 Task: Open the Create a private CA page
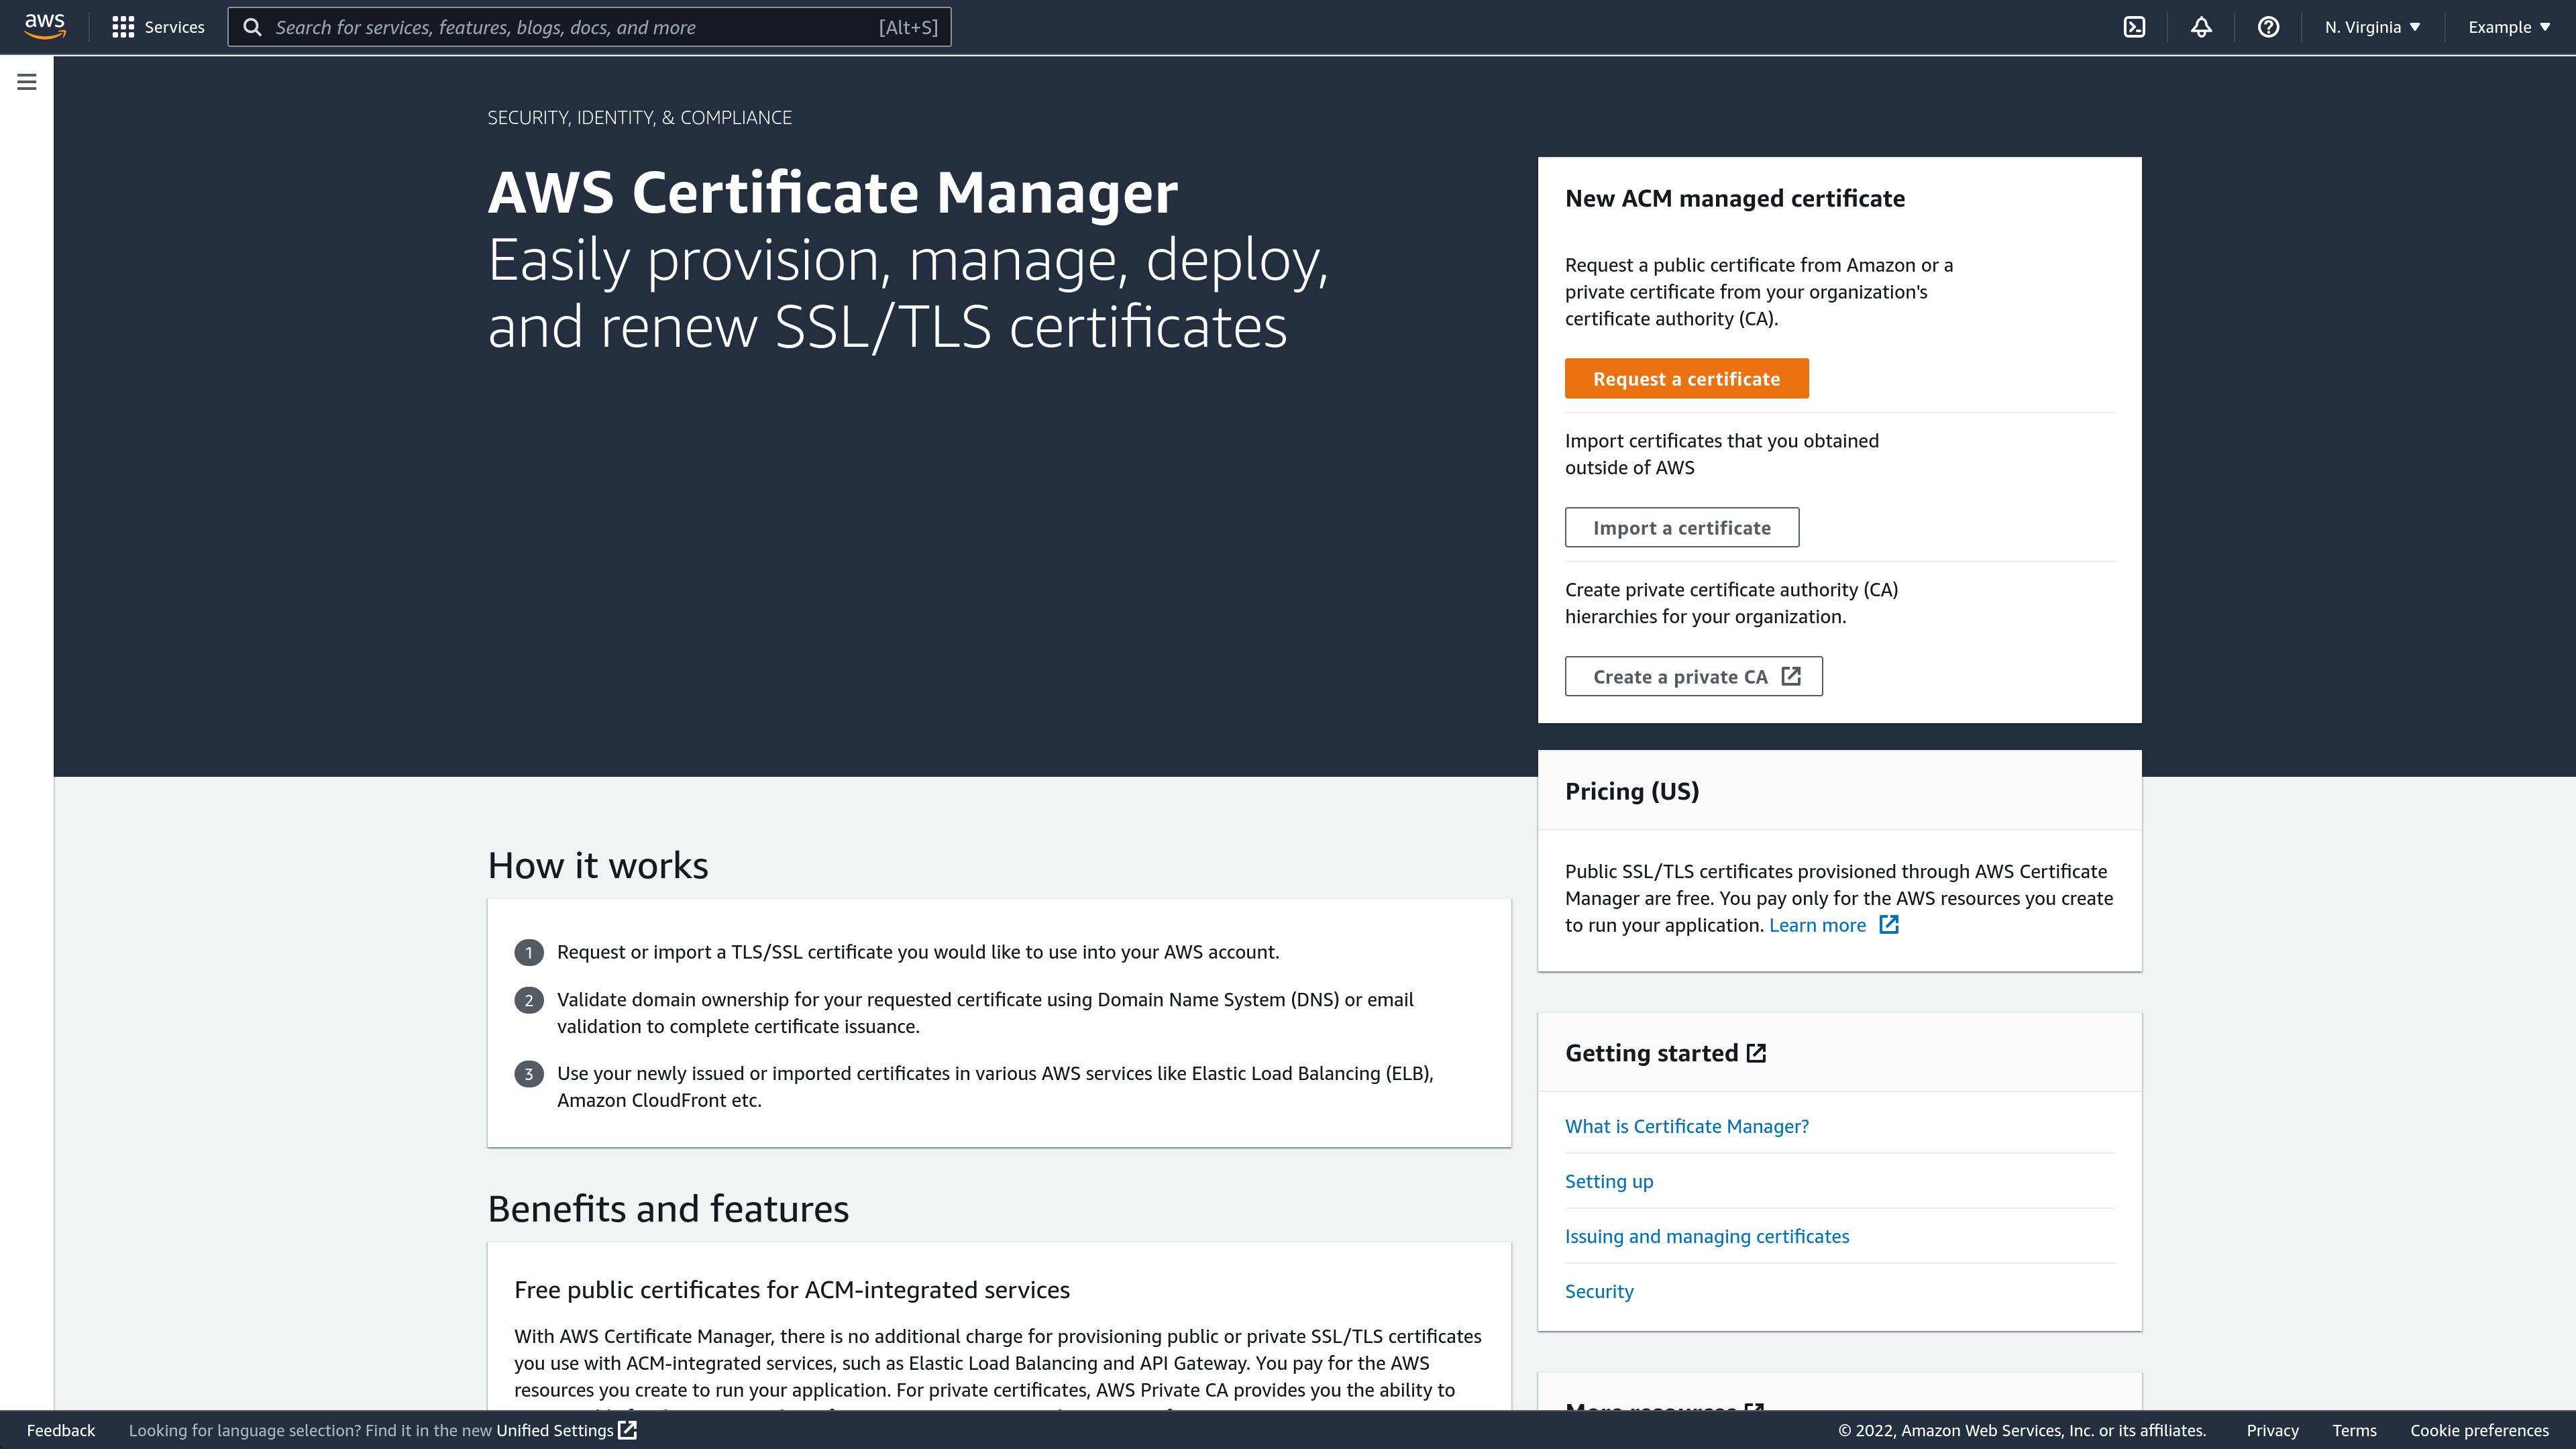point(1693,676)
